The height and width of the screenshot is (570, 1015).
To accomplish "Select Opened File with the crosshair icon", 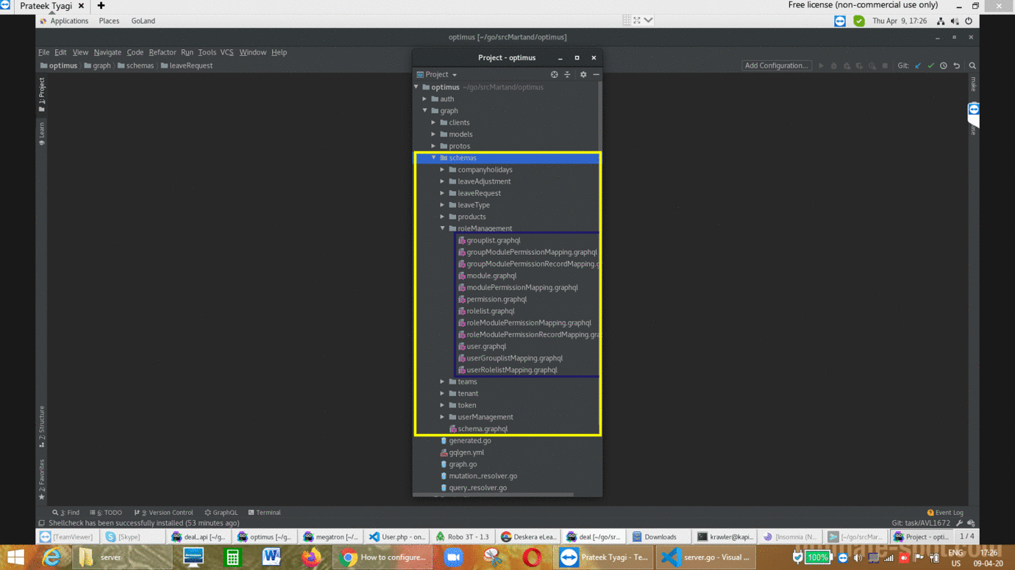I will pyautogui.click(x=554, y=74).
